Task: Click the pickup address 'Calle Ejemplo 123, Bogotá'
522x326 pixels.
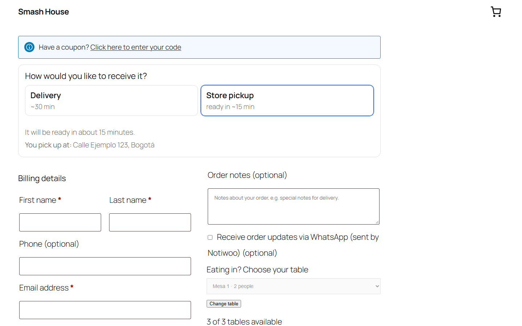Action: [113, 145]
